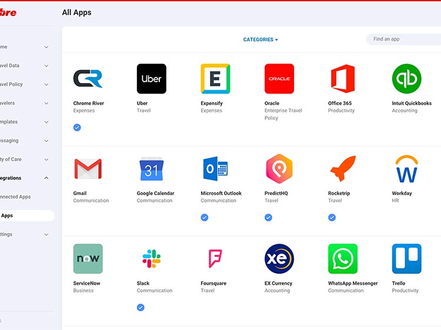Open the Oracle app icon

point(279,79)
